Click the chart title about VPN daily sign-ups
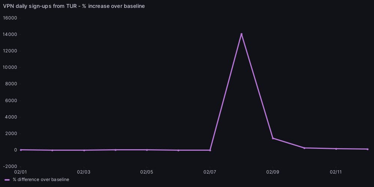The width and height of the screenshot is (374, 187). tap(74, 6)
